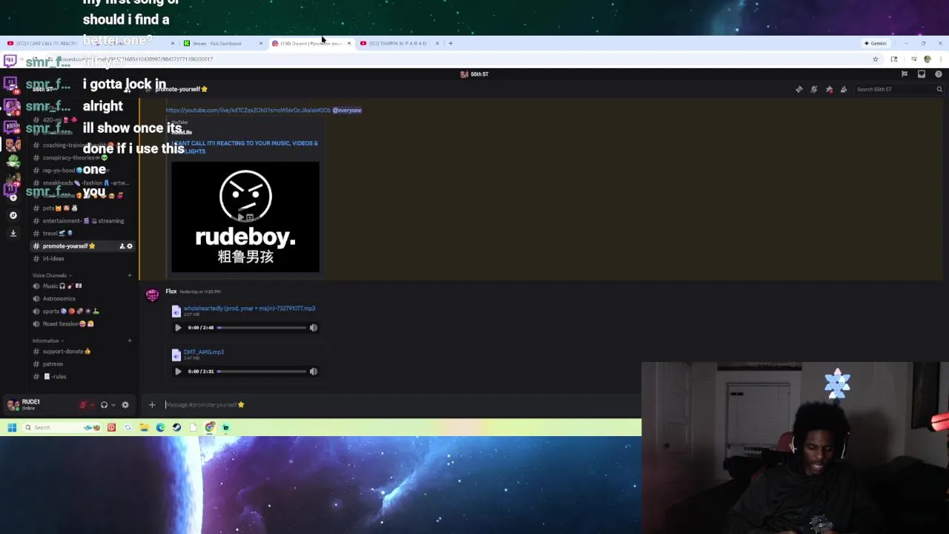Open the embed title I CANT CALL IT reacting link
The height and width of the screenshot is (534, 949).
point(245,147)
